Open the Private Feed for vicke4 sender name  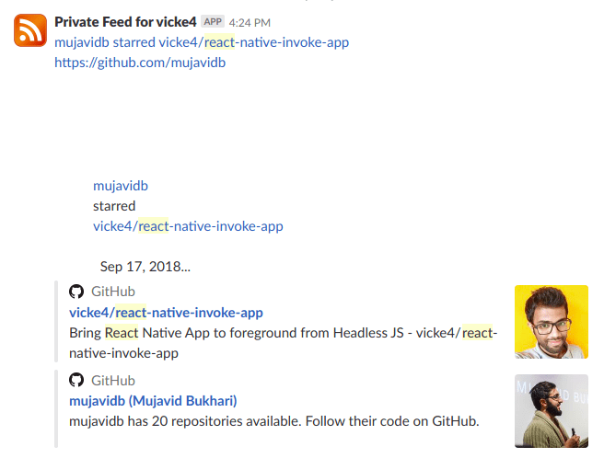pyautogui.click(x=125, y=22)
